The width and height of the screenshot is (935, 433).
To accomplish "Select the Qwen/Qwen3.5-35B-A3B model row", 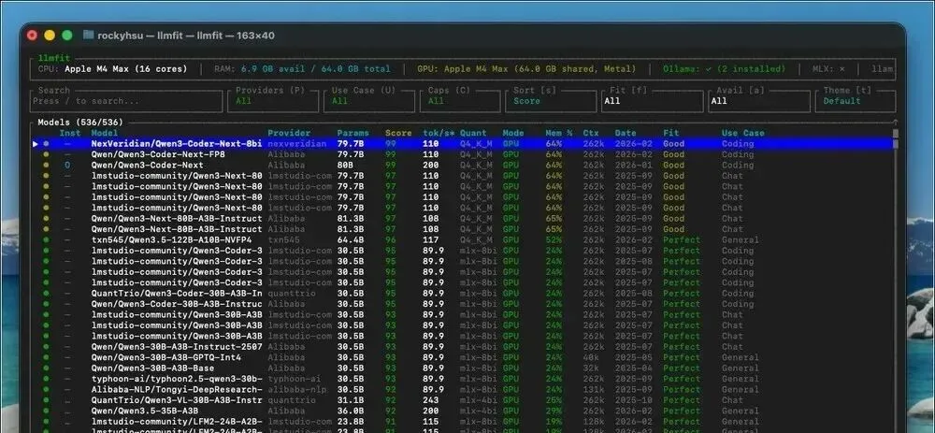I will click(x=464, y=411).
